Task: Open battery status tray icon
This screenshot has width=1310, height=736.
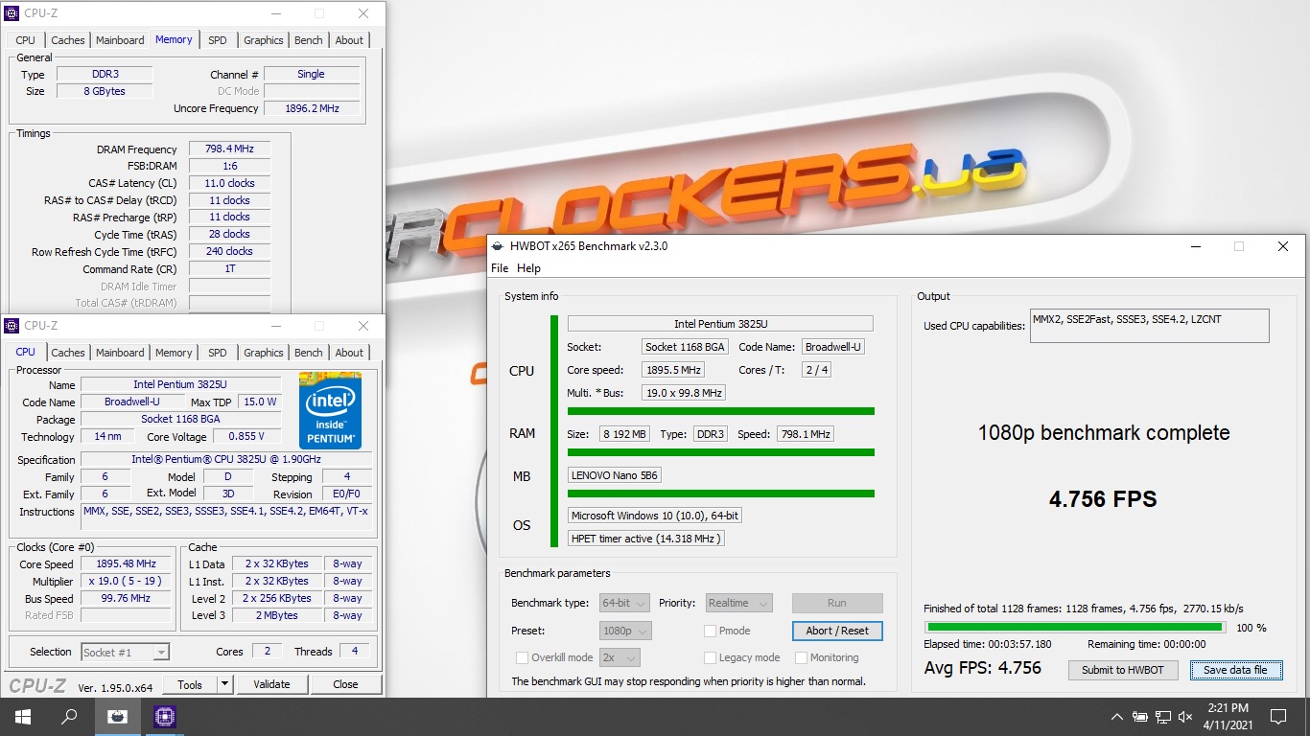Action: pos(1140,717)
